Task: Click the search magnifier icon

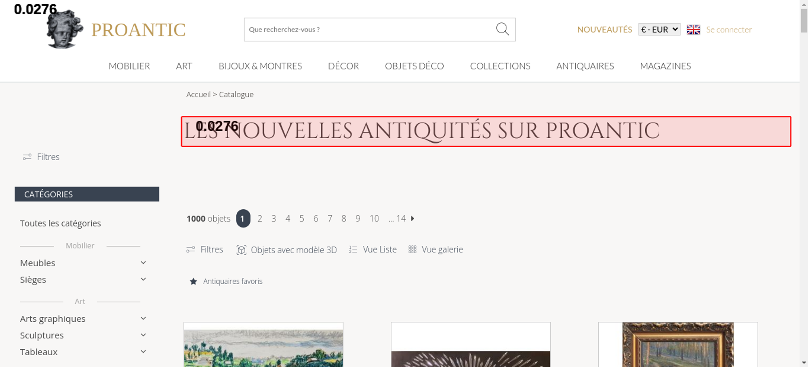Action: pyautogui.click(x=502, y=29)
